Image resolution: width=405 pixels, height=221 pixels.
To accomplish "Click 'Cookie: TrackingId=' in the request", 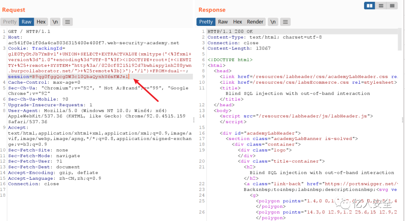I will (x=37, y=48).
